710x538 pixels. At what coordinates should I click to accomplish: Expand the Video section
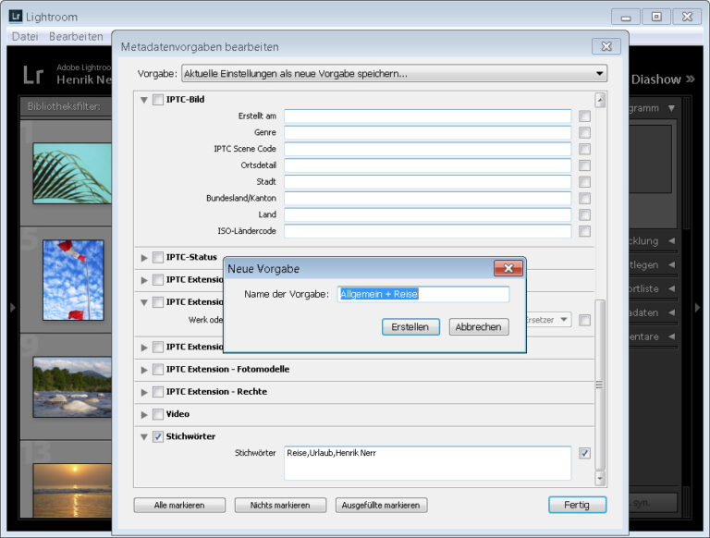point(144,414)
